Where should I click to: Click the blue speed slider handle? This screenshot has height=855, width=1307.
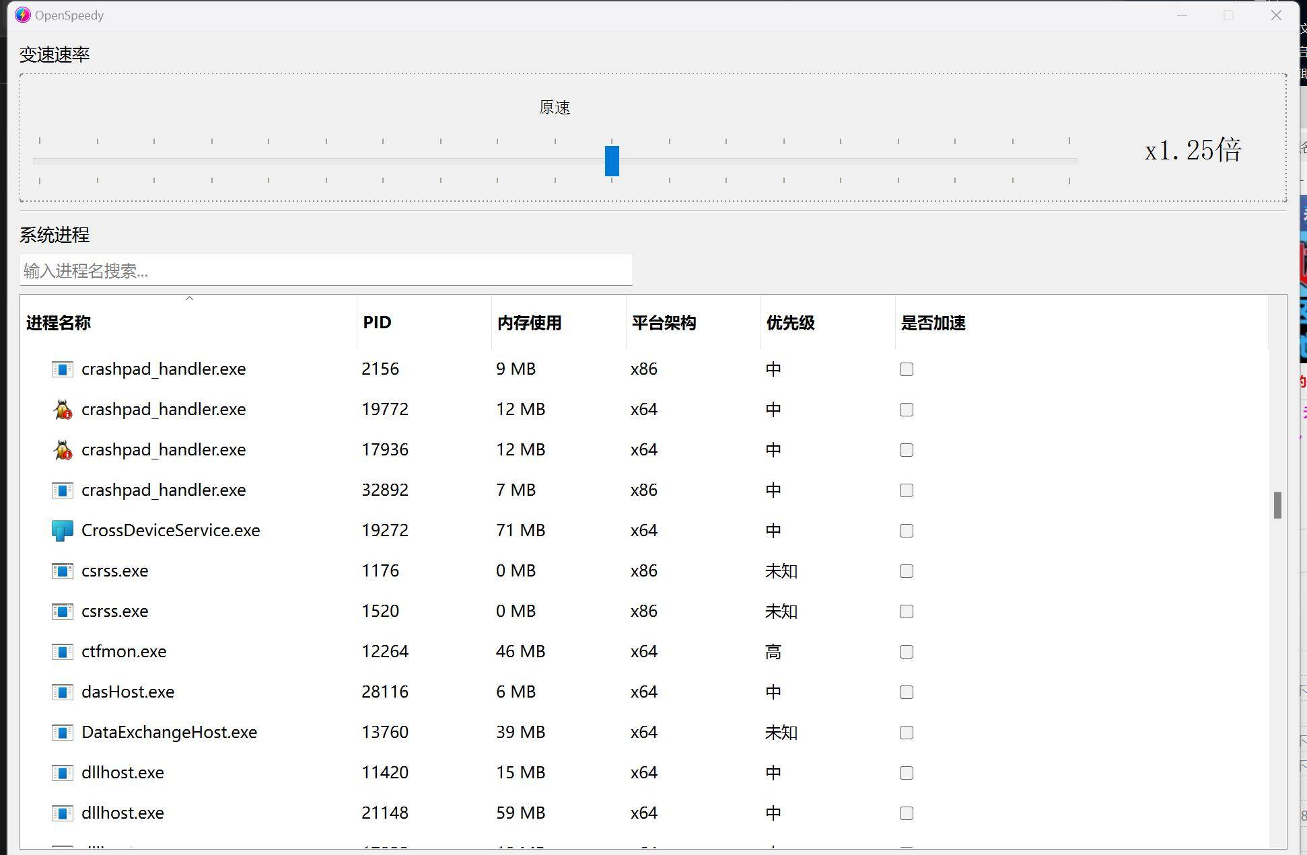click(x=612, y=161)
